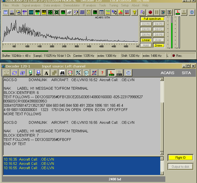Select the 10:16:35 Aircraft Call entry
197x183 pixels.
(29, 159)
